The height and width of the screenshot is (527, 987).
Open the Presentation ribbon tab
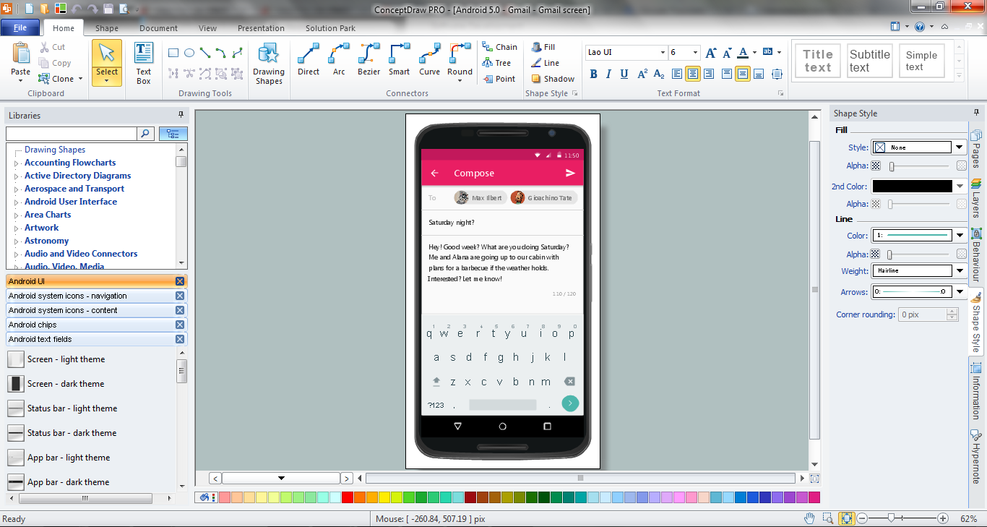261,28
